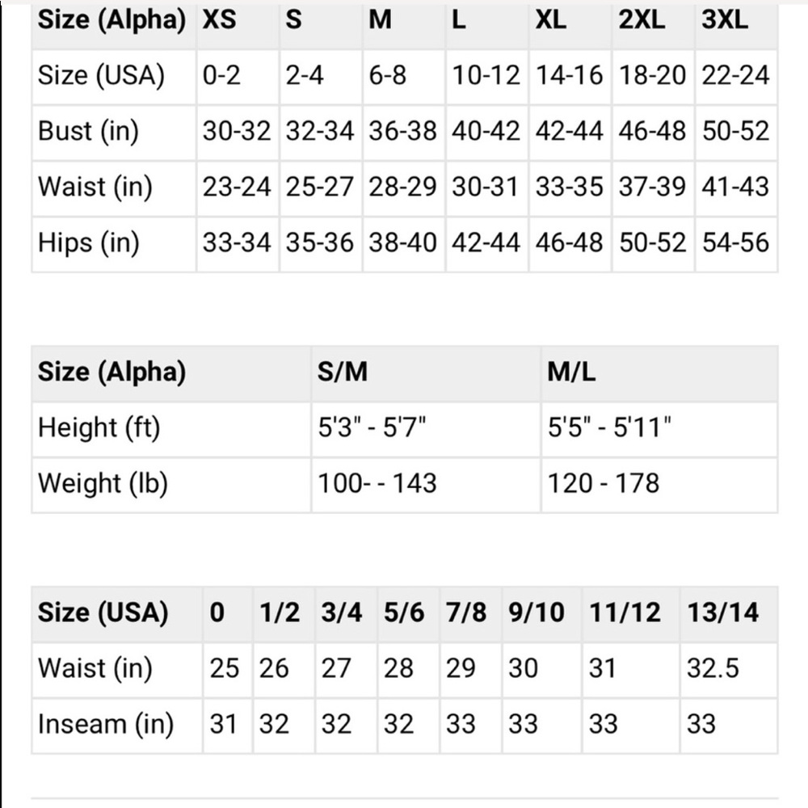808x808 pixels.
Task: Click the Weight (lb) row label
Action: tap(103, 483)
